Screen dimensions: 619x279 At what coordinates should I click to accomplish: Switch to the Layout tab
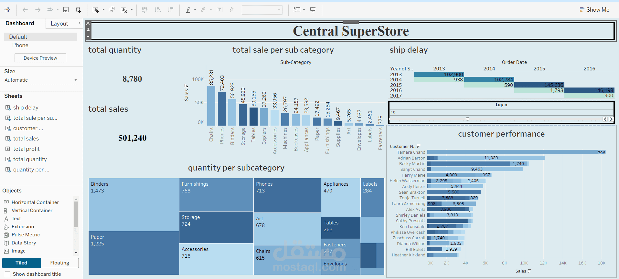59,24
